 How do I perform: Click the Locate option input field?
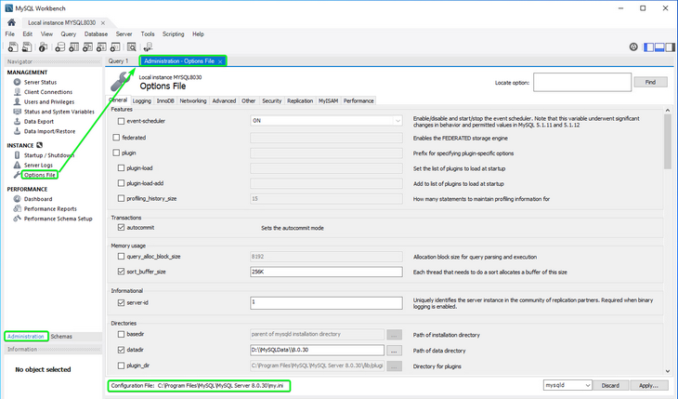[582, 83]
